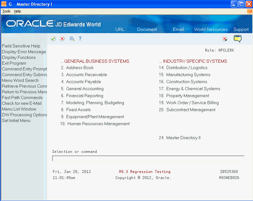Screen dimensions: 253x201
Task: Click the A93WEB026 identifier text
Action: (x=229, y=178)
